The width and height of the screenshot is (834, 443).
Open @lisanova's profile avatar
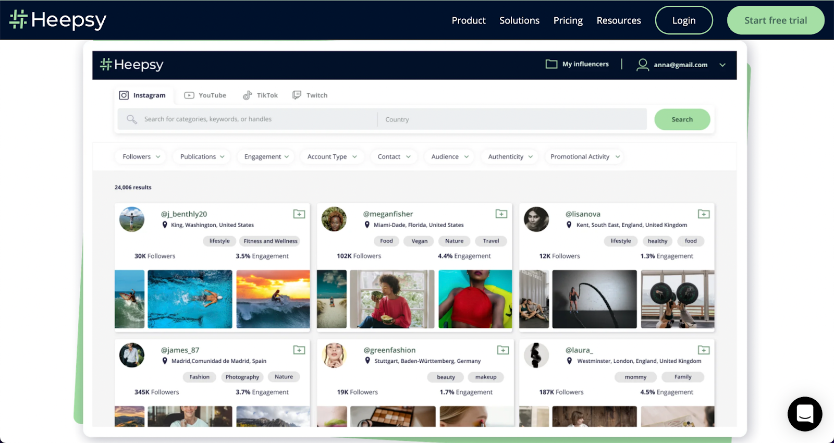[536, 219]
